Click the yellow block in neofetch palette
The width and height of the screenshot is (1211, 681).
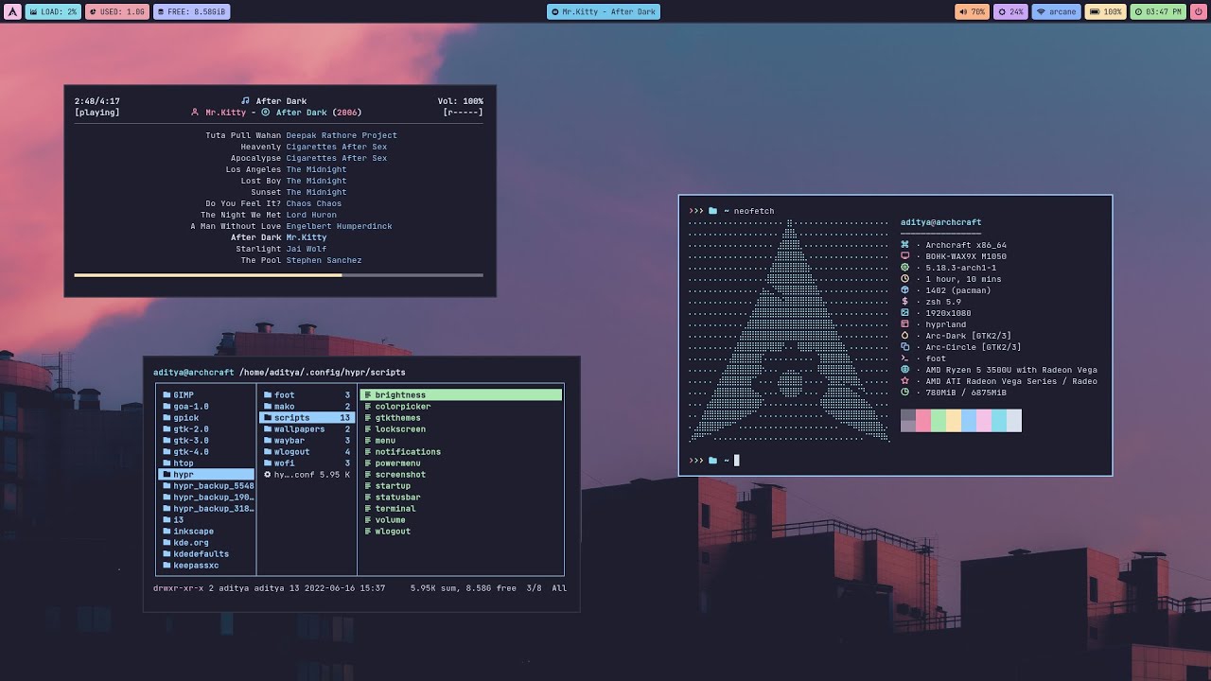click(954, 421)
